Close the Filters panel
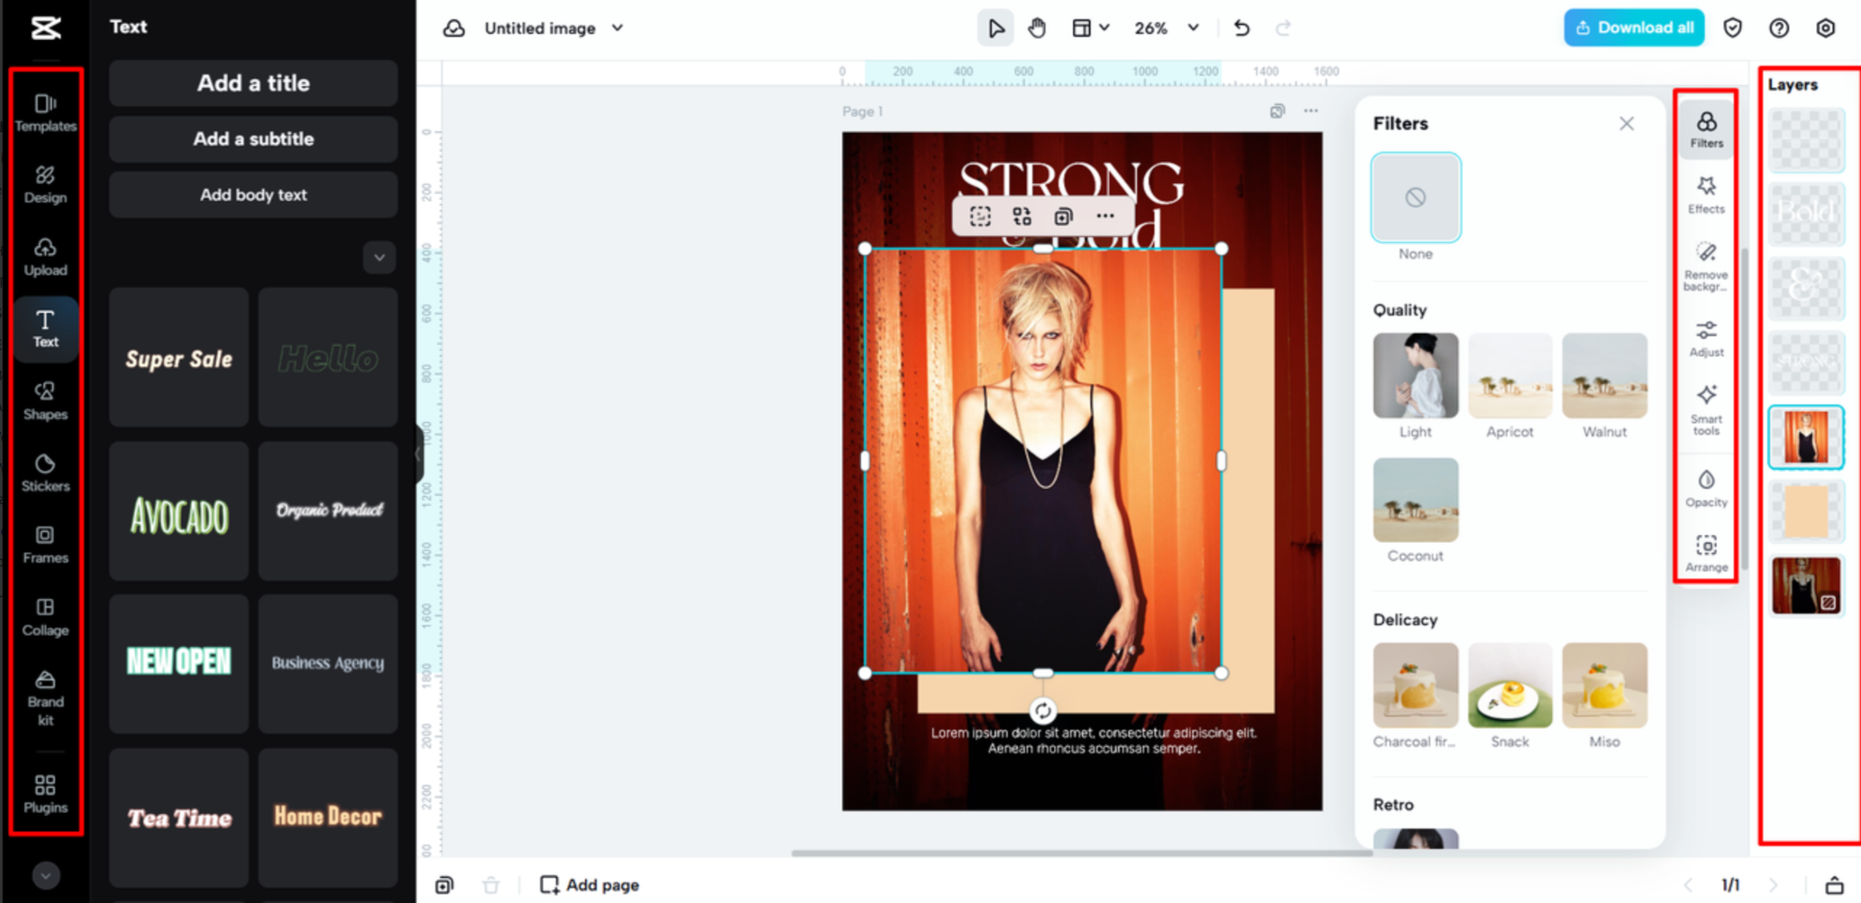This screenshot has height=903, width=1861. (1626, 124)
